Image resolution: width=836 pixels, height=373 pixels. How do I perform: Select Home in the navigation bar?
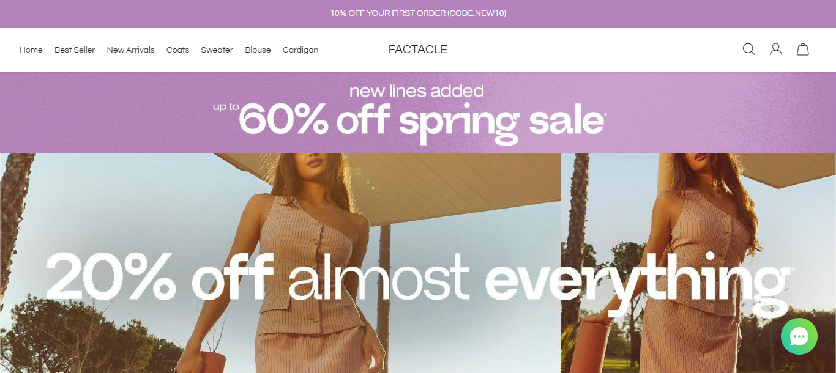click(x=31, y=50)
